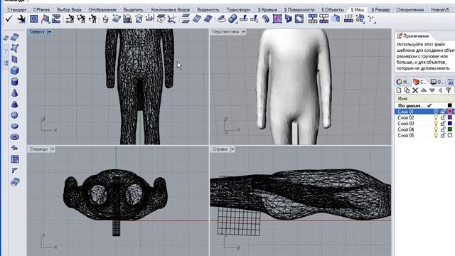Screen dimensions: 455x256
Task: Select the wrench Mesh Repair tool
Action: click(21, 19)
